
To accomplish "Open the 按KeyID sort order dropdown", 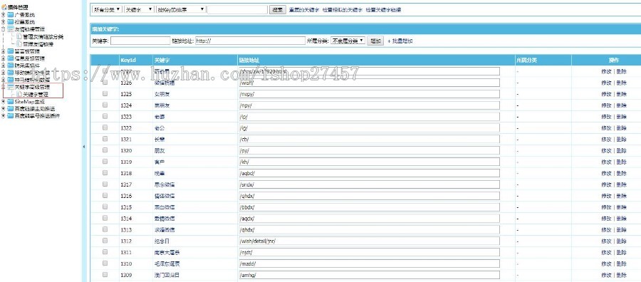I will pos(181,9).
